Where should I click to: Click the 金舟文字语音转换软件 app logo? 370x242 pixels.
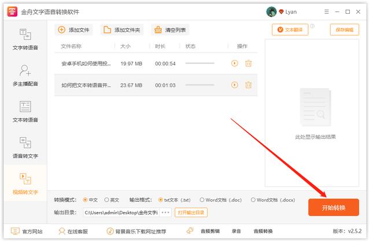pos(12,12)
